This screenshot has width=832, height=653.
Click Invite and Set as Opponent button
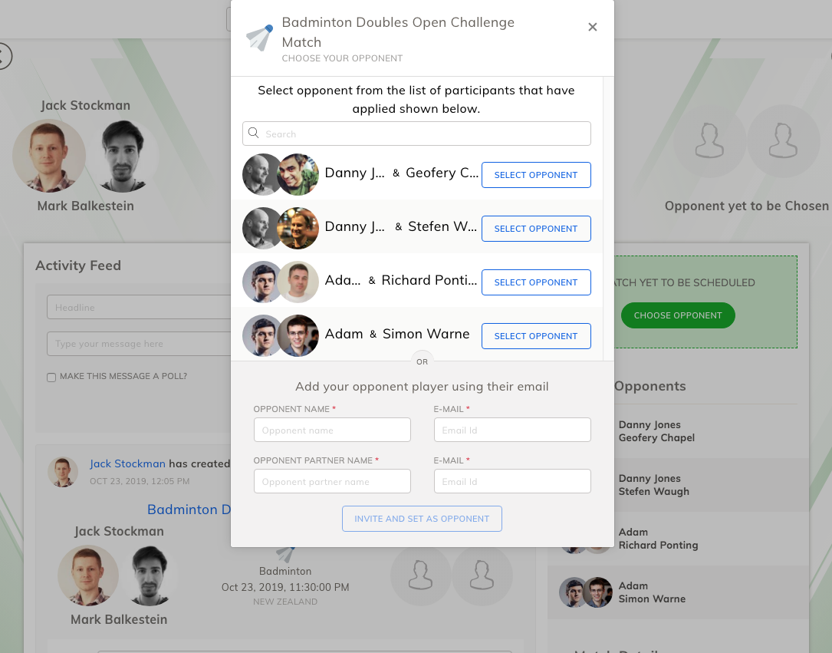click(422, 519)
